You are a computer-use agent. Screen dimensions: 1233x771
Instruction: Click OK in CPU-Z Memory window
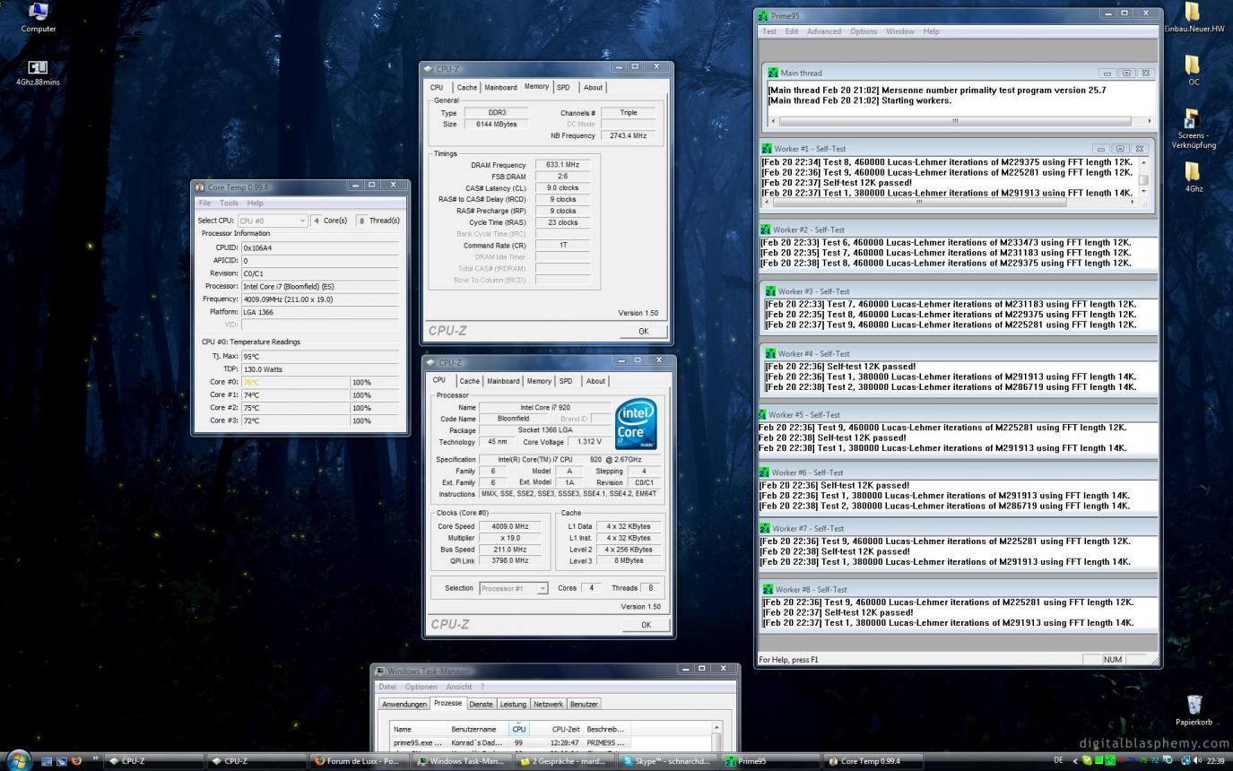643,331
